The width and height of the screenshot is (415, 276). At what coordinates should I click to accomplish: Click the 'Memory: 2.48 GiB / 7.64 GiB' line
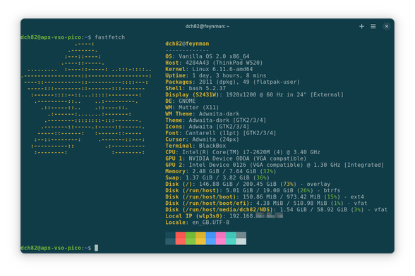pyautogui.click(x=221, y=171)
